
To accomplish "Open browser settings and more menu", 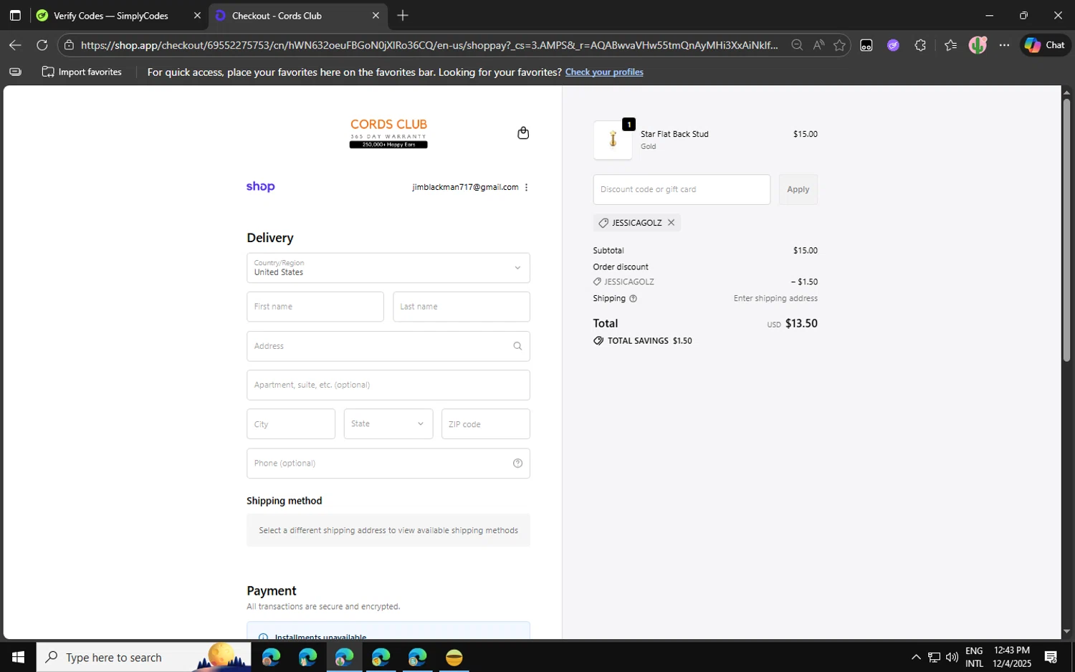I will [x=1005, y=45].
